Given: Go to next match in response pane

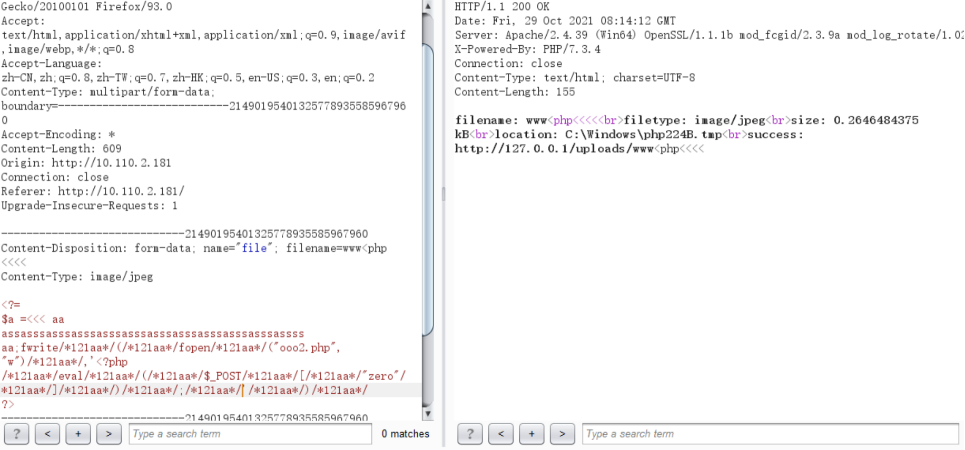Looking at the screenshot, I should 563,434.
